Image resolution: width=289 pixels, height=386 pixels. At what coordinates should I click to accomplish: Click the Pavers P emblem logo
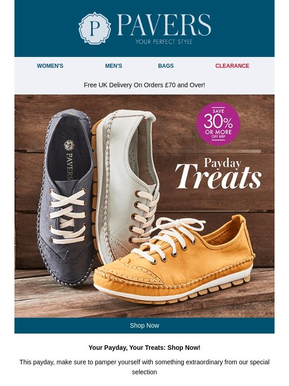95,28
